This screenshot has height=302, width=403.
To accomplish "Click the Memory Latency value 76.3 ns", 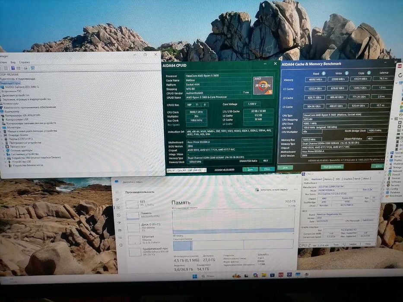I will (x=383, y=79).
